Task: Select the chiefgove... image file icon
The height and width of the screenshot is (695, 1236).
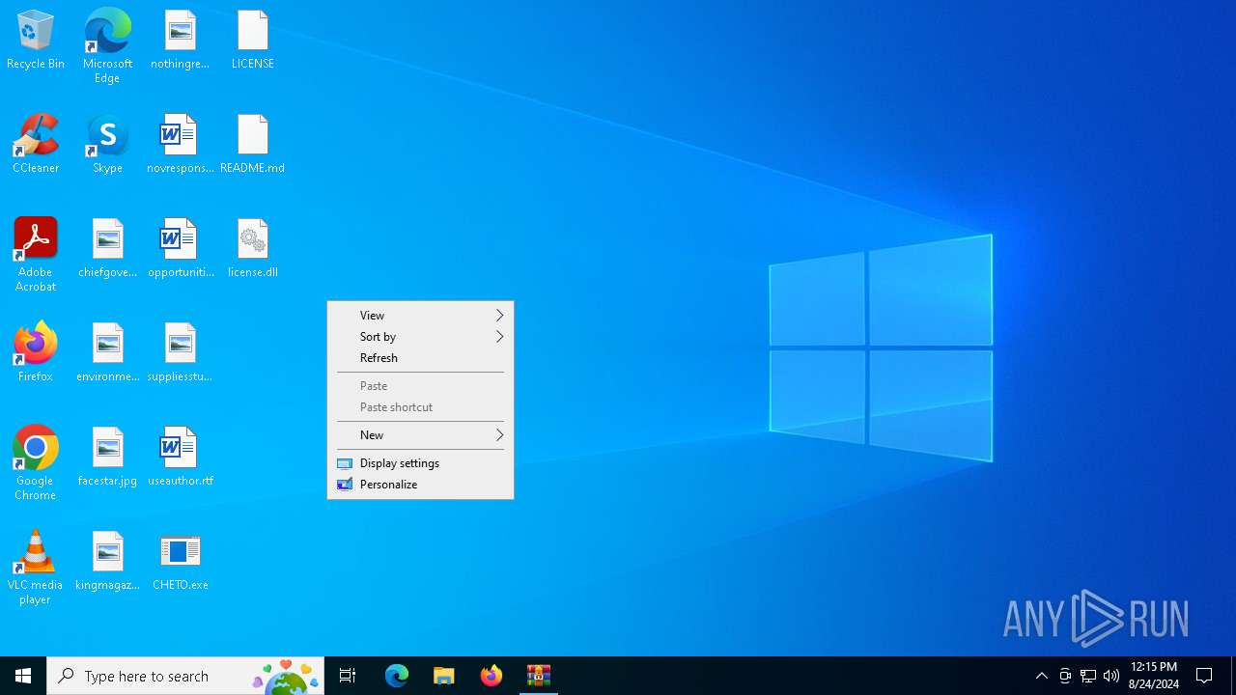Action: click(107, 249)
